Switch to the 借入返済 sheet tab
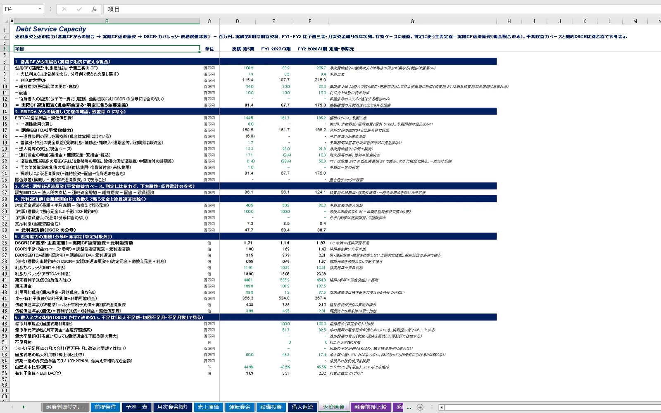This screenshot has width=661, height=413. (x=302, y=407)
